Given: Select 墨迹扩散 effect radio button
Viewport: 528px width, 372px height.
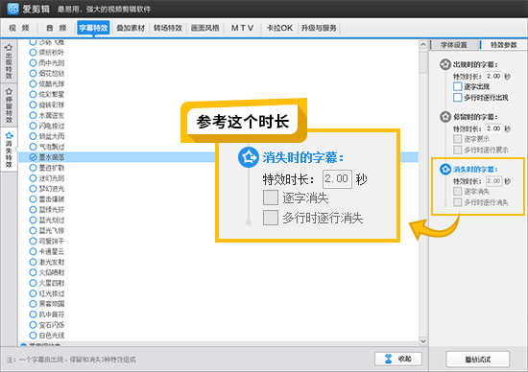Looking at the screenshot, I should coord(33,168).
